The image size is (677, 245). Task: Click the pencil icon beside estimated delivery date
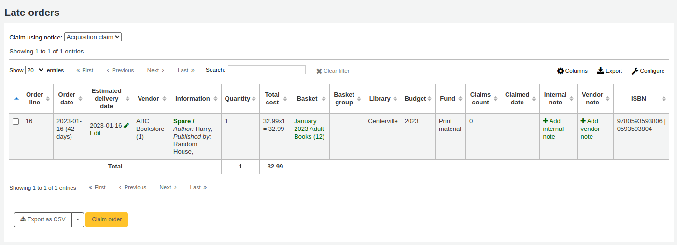point(127,125)
